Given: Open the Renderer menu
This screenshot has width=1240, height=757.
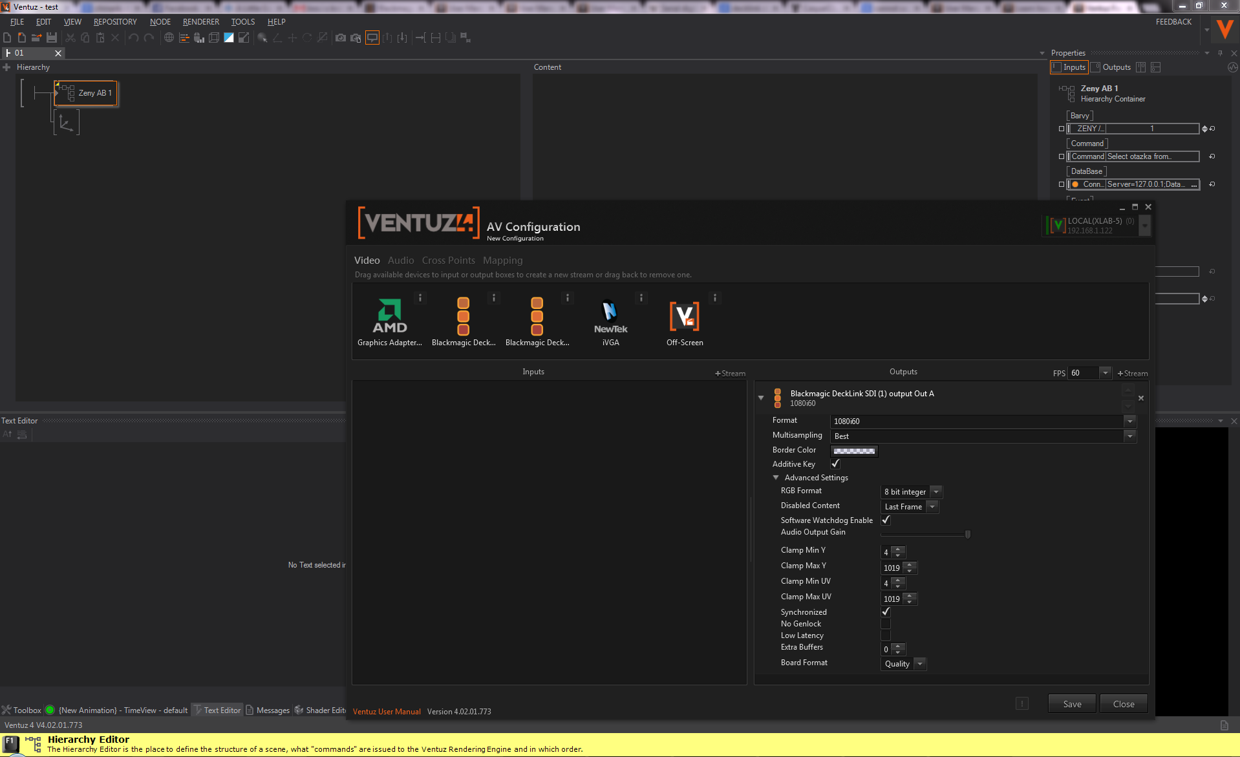Looking at the screenshot, I should coord(200,22).
